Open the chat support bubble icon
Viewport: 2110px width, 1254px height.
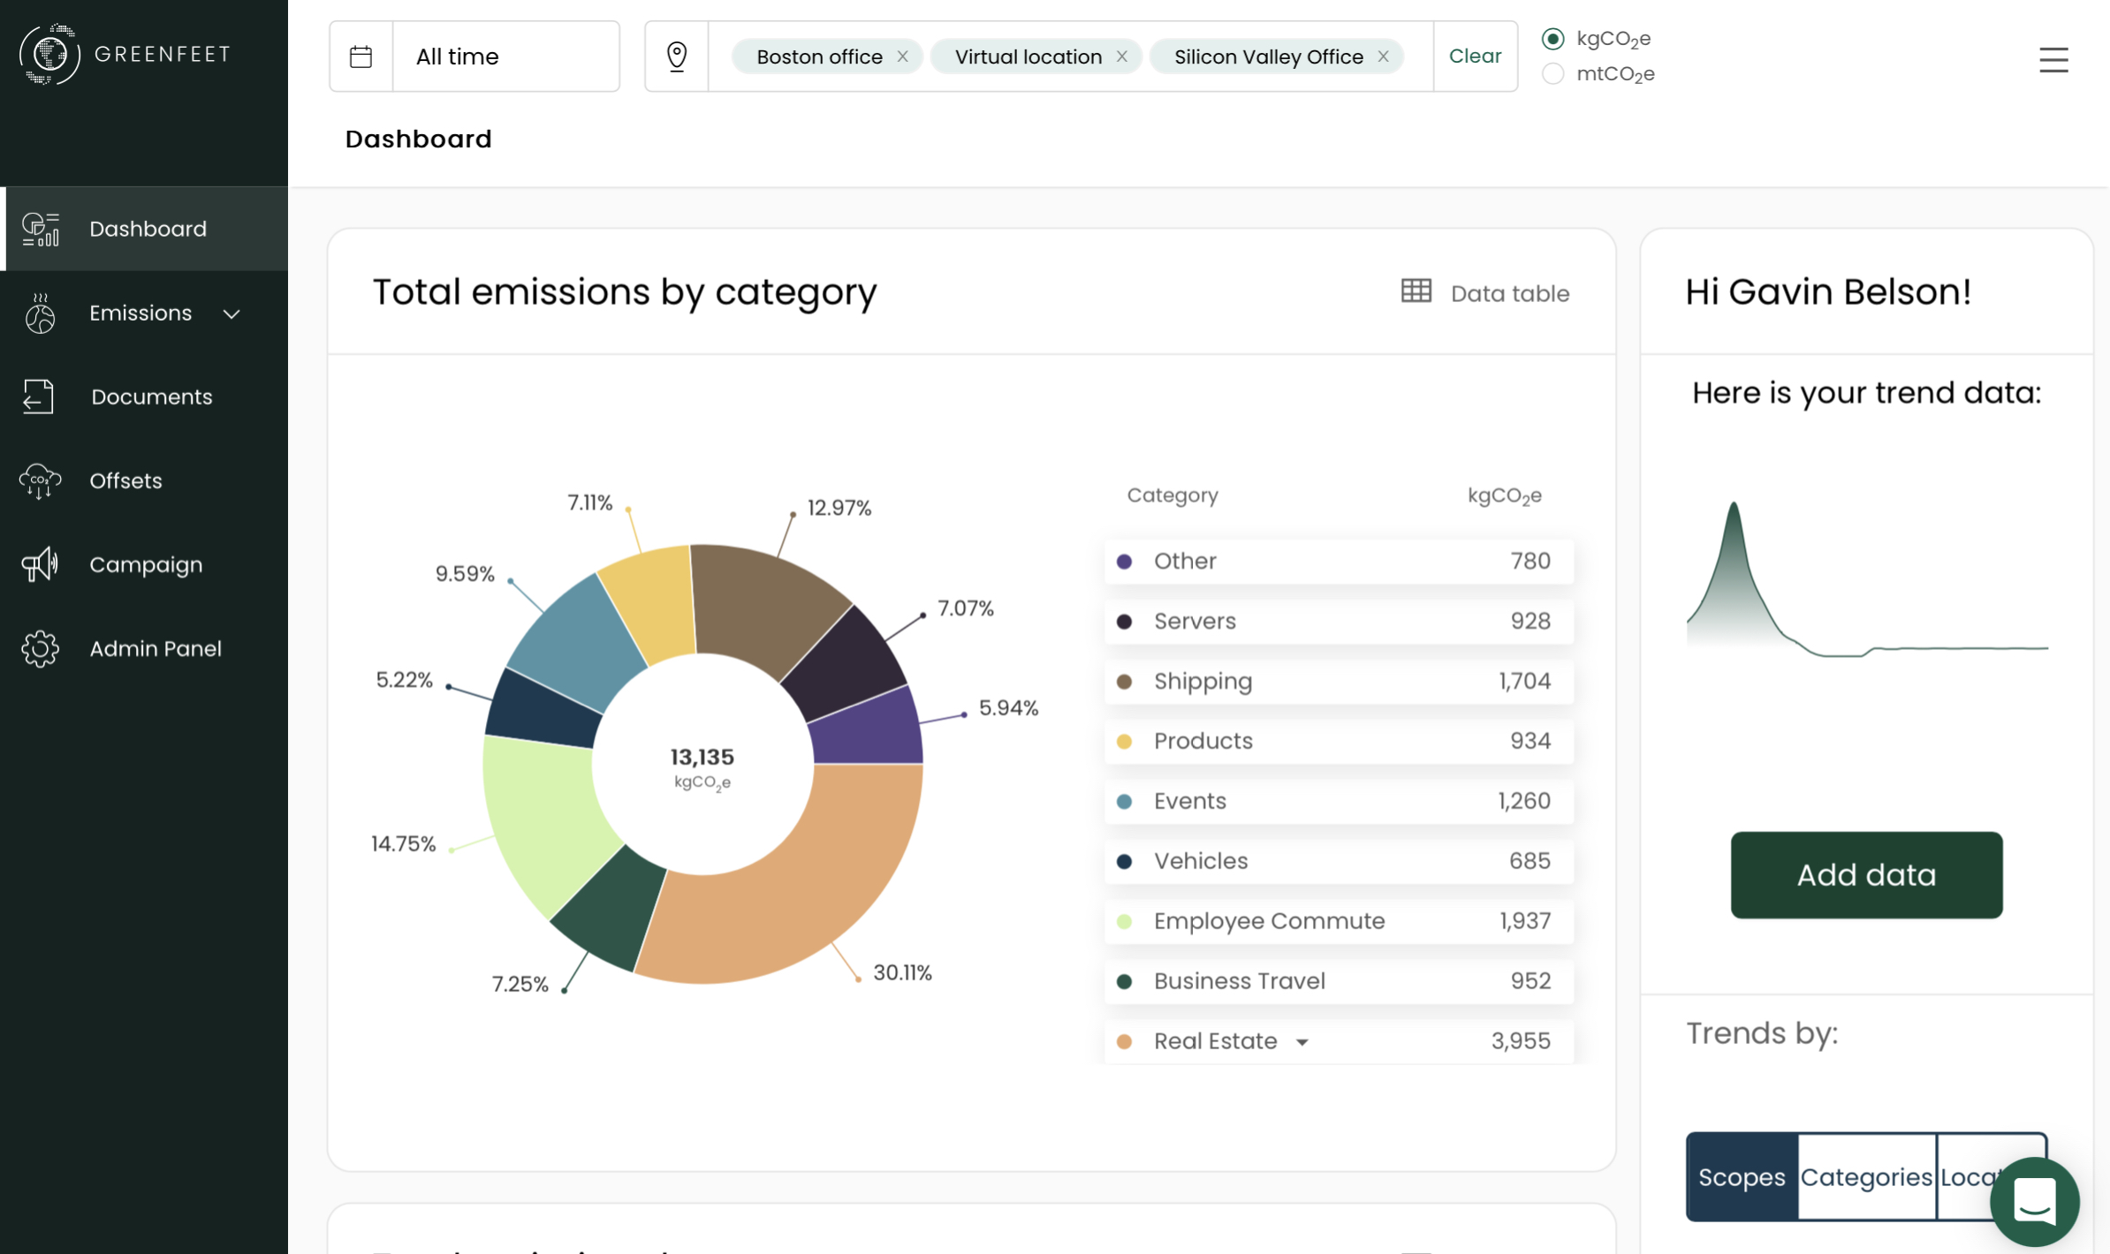point(2034,1201)
